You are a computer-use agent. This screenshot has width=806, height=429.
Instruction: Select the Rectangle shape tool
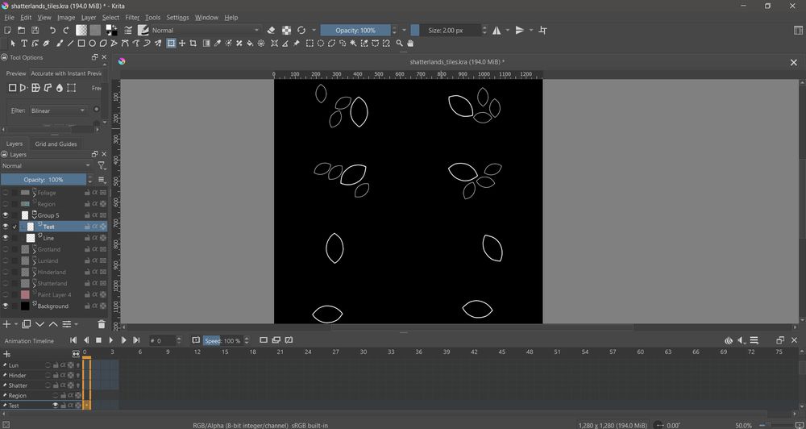point(81,44)
